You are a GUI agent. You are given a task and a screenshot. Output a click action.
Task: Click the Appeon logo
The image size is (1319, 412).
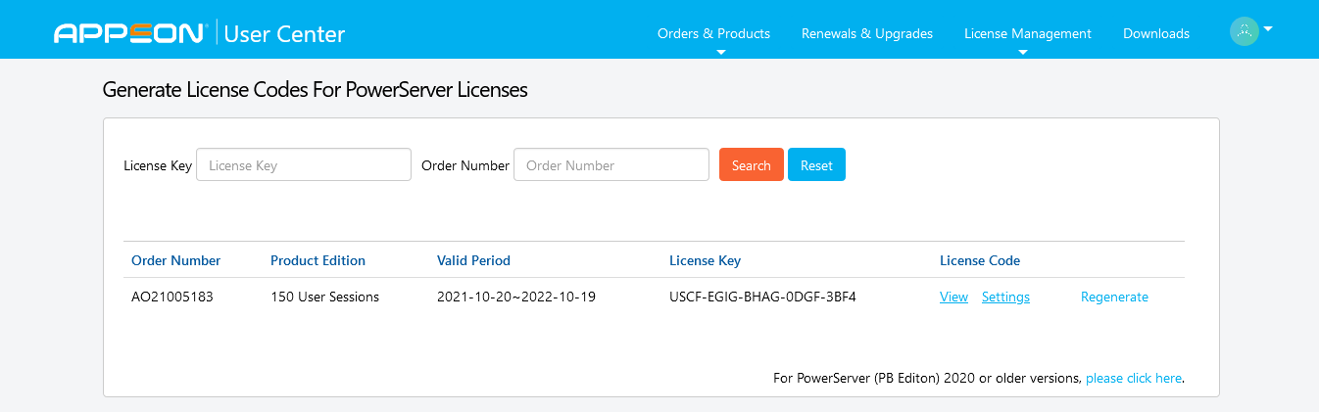point(128,34)
